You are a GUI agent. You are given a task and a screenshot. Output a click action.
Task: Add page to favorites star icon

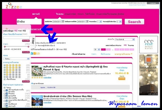click(x=38, y=53)
